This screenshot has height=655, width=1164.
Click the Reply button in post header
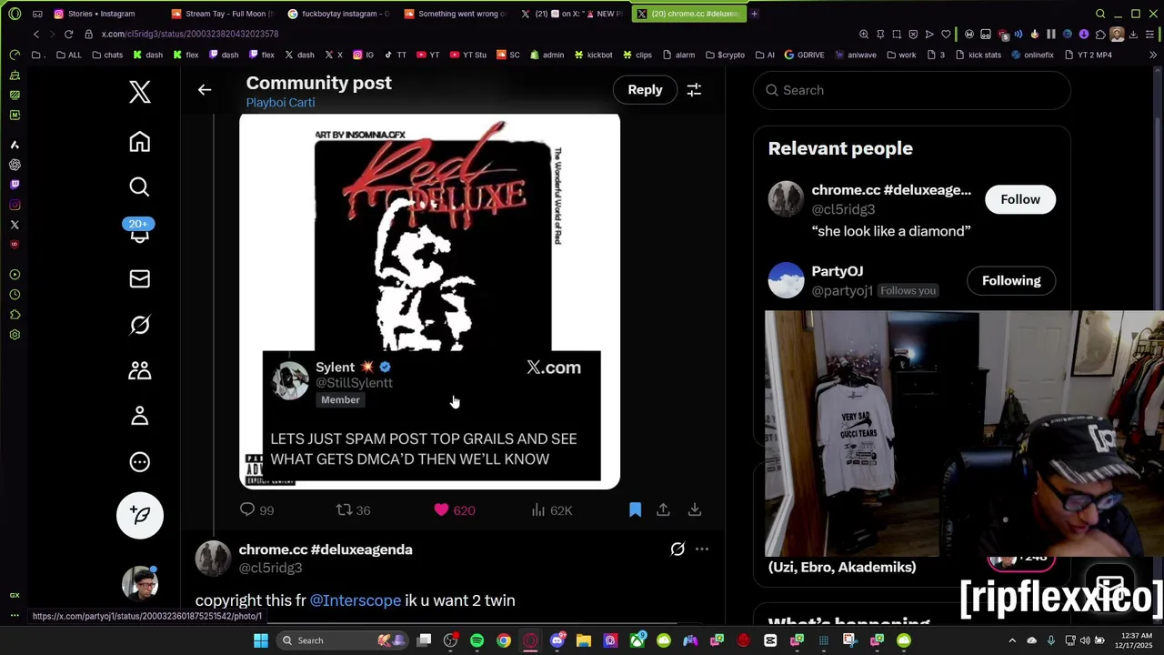tap(645, 89)
